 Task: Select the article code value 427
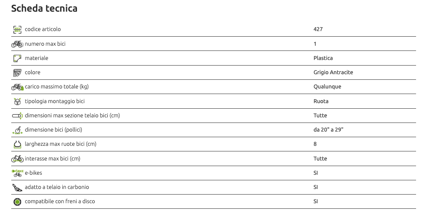point(318,29)
